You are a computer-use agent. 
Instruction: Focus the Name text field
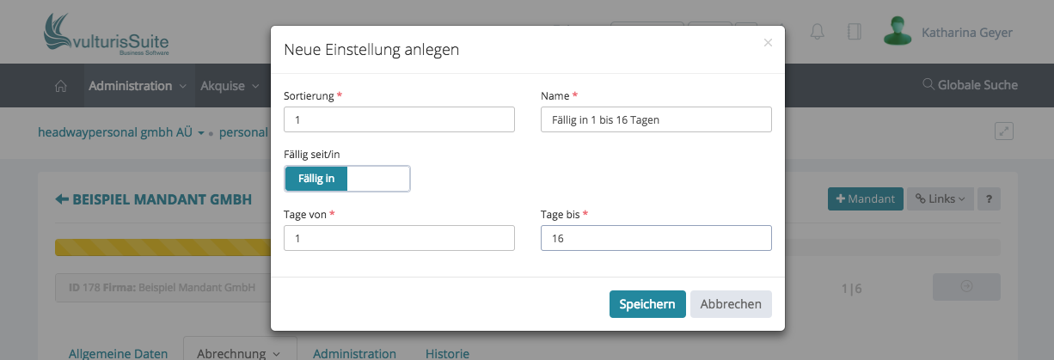(656, 119)
